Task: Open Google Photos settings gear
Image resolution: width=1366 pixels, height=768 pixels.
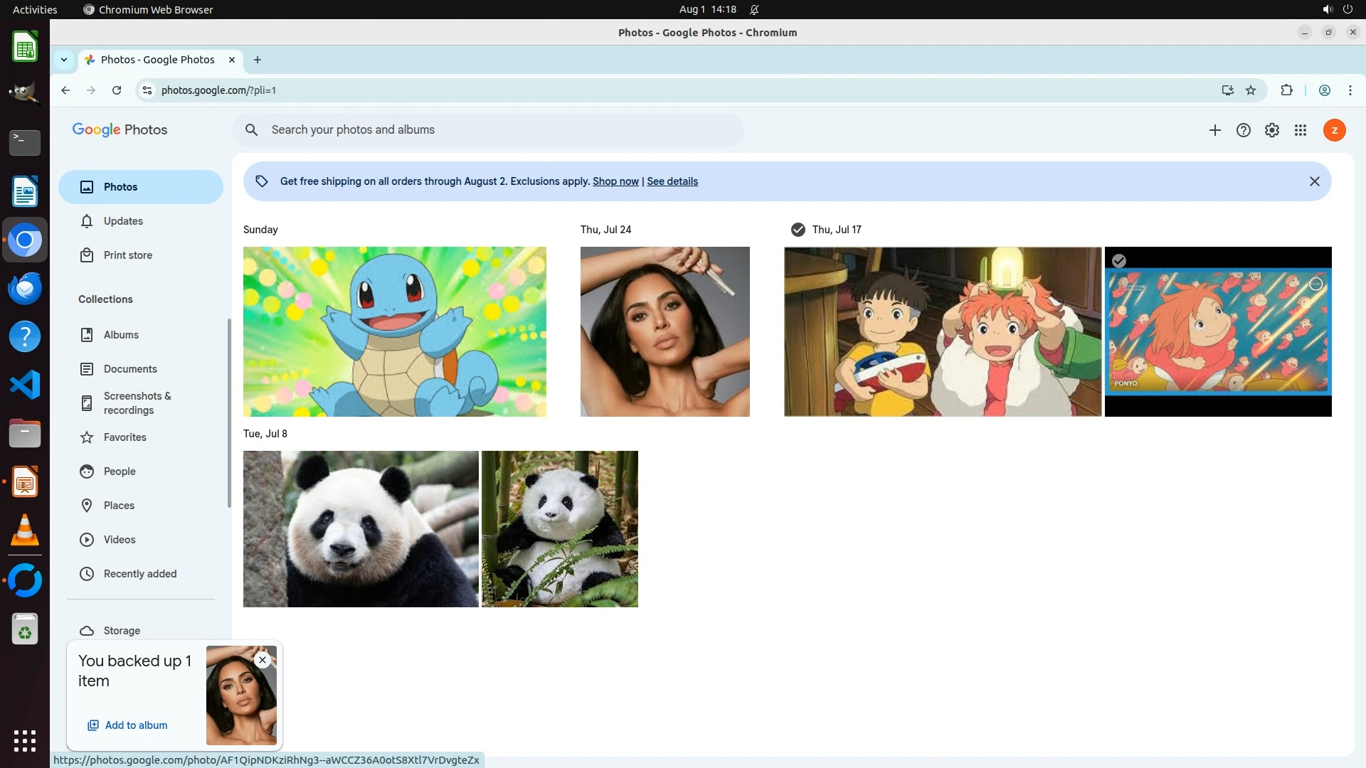Action: click(x=1271, y=130)
